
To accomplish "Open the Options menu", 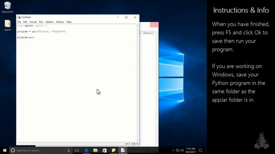I will tap(49, 22).
